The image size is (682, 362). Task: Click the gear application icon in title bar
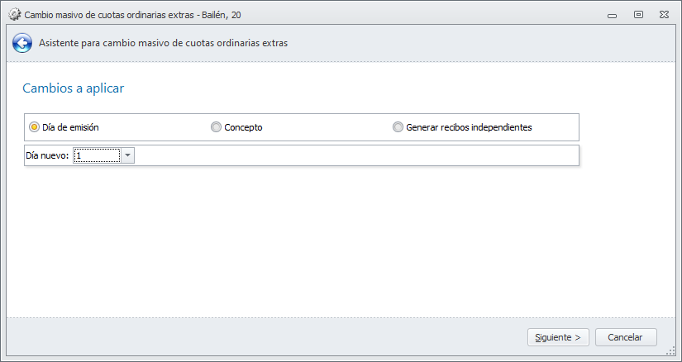pyautogui.click(x=14, y=15)
